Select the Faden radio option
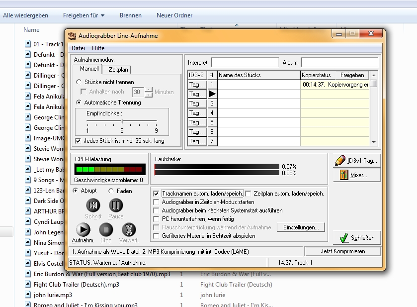The width and height of the screenshot is (417, 307). click(111, 191)
